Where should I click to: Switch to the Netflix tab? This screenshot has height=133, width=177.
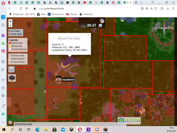pyautogui.click(x=9, y=2)
